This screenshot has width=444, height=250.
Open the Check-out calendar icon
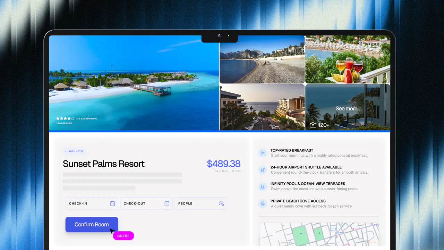[x=167, y=203]
